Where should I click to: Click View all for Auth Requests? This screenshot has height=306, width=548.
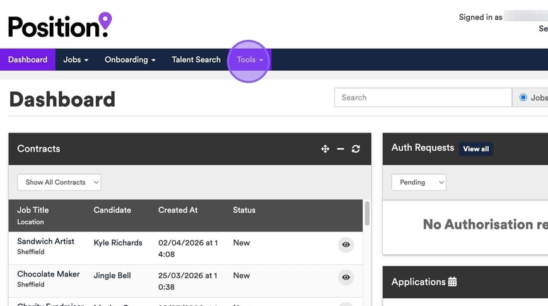point(475,149)
